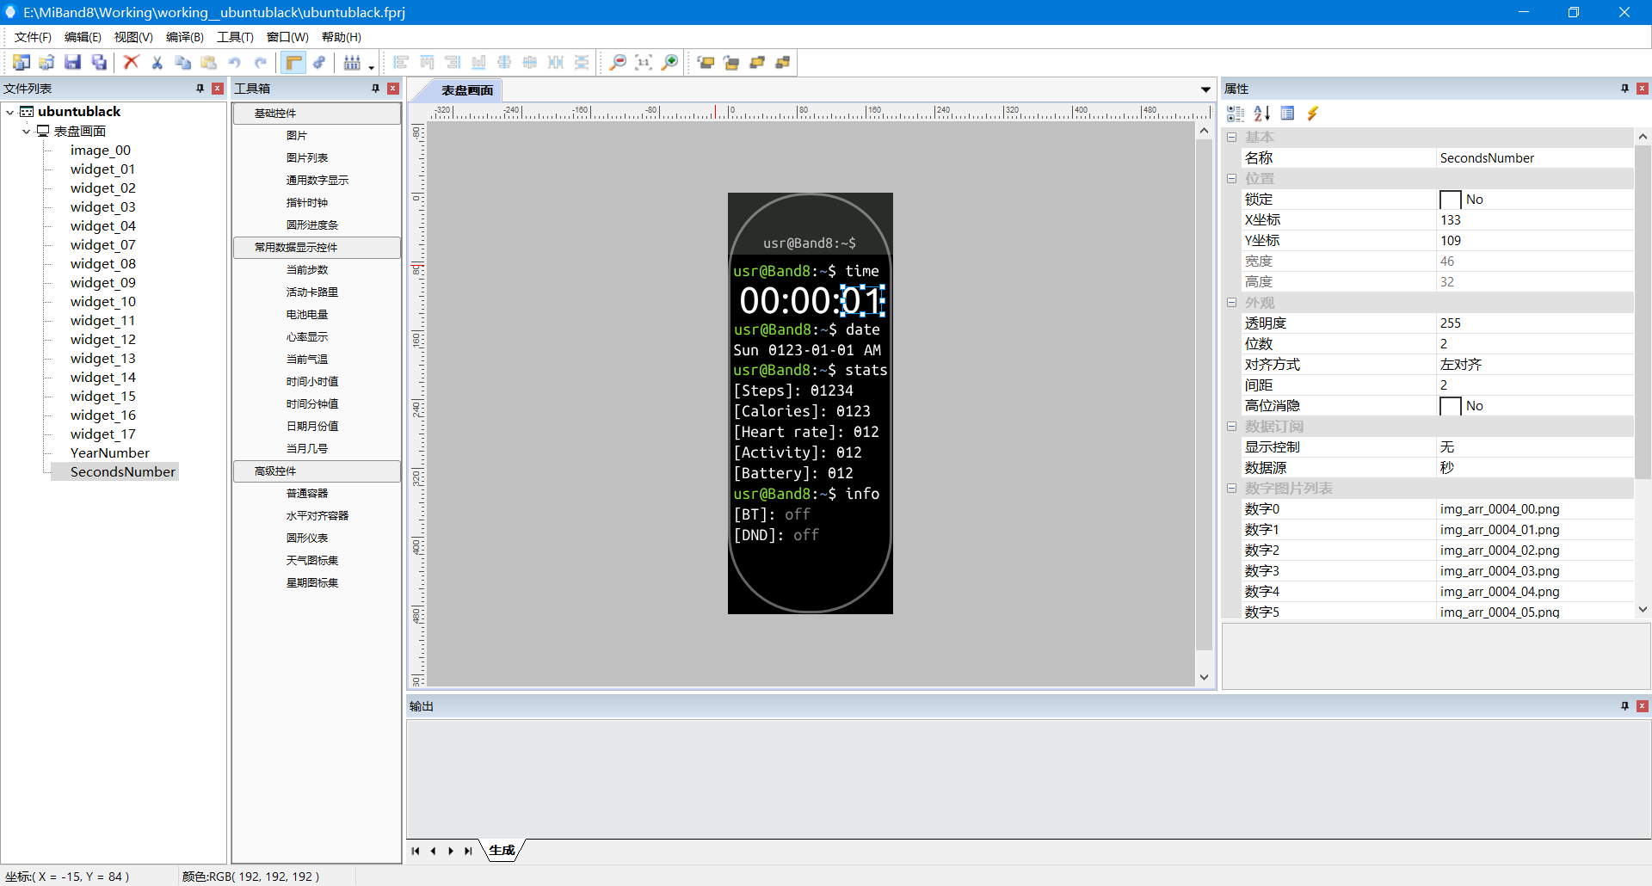The height and width of the screenshot is (886, 1652).
Task: Click the X坐标 value field
Action: pos(1534,220)
